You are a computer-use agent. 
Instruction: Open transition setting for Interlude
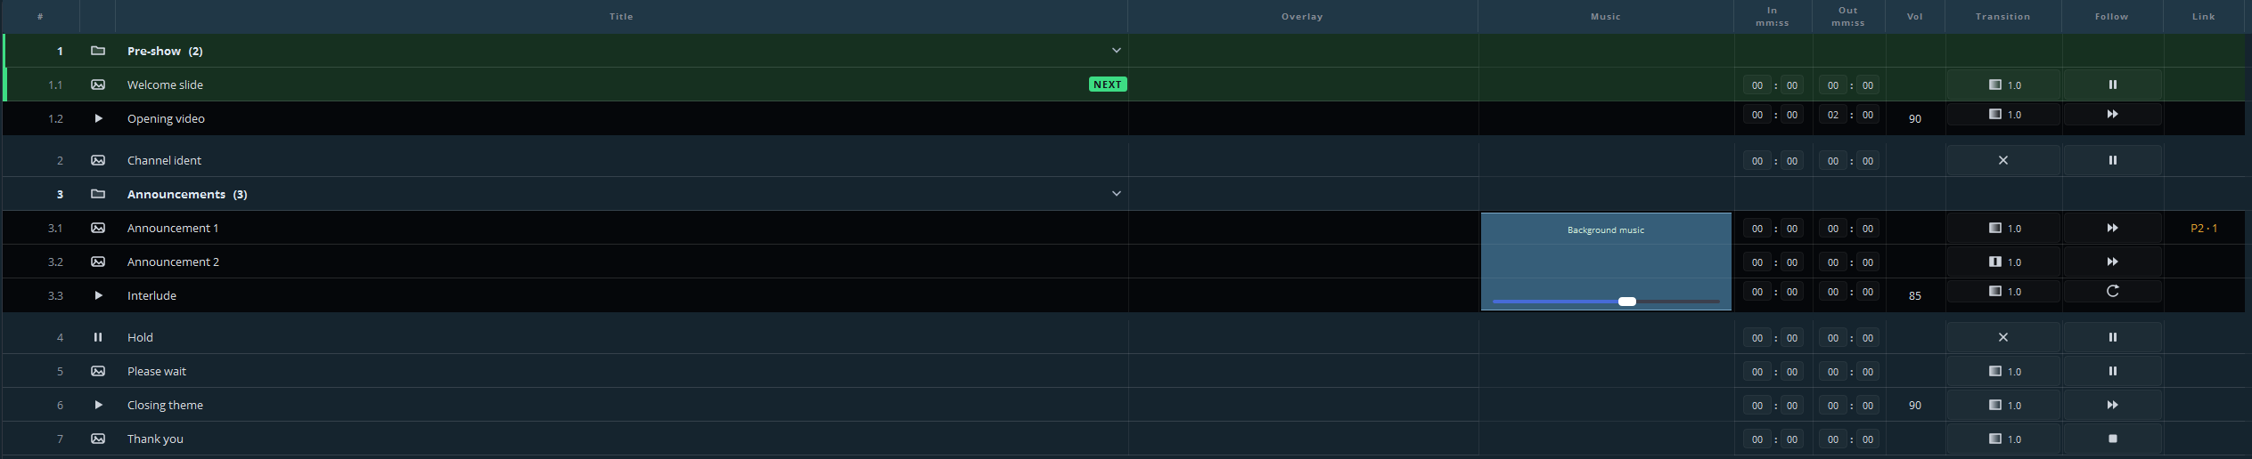click(2003, 291)
